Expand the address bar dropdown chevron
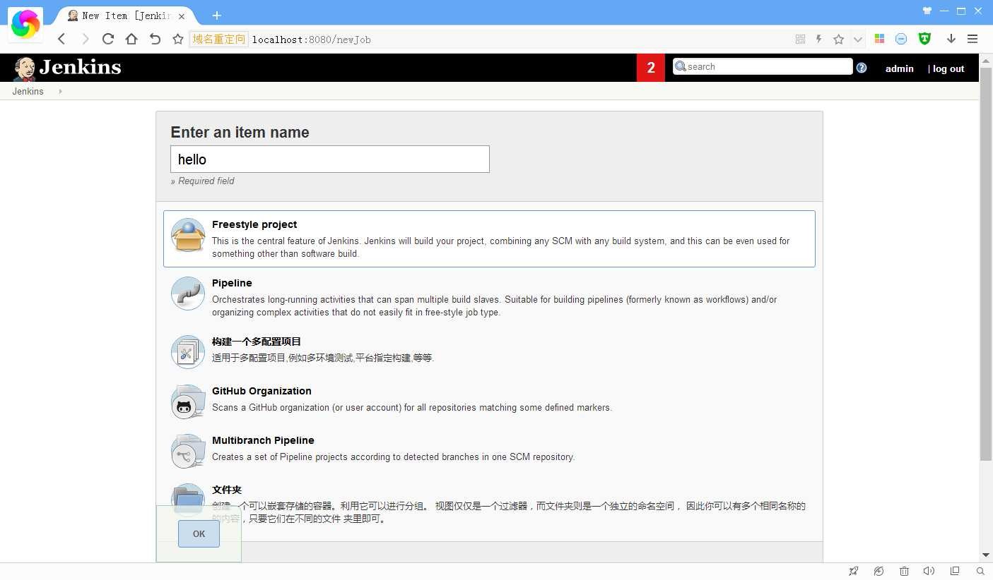Viewport: 993px width, 580px height. pos(857,40)
